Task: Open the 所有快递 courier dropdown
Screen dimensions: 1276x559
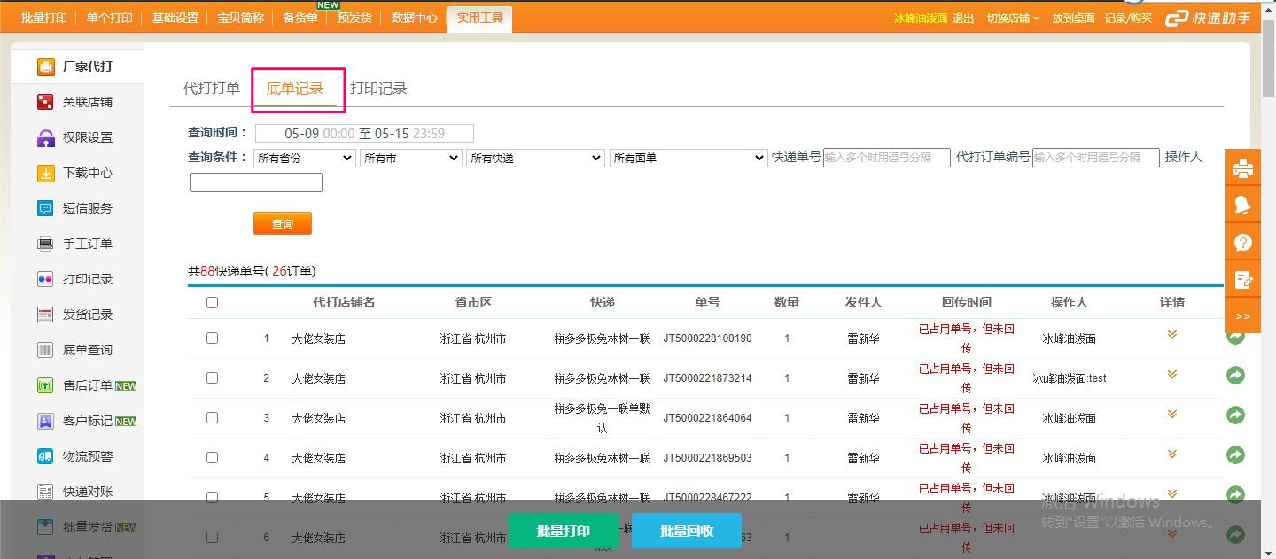Action: 535,158
